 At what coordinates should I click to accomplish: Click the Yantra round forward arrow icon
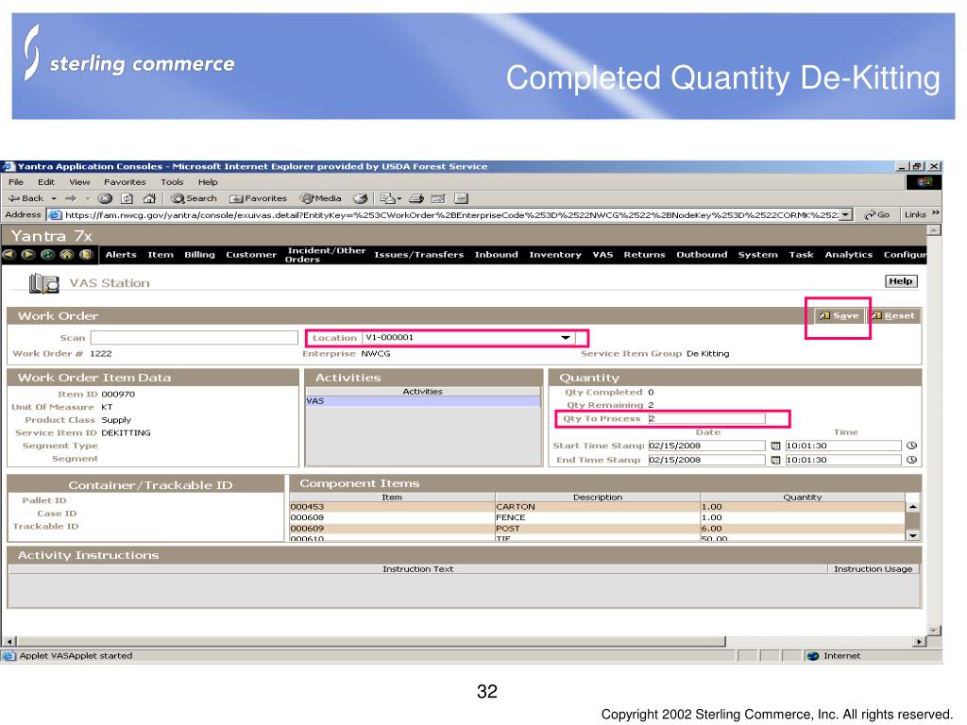point(28,255)
